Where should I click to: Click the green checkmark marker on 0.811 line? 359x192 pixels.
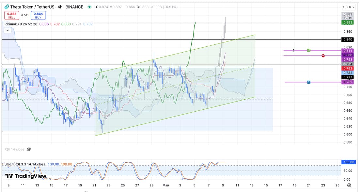(309, 50)
